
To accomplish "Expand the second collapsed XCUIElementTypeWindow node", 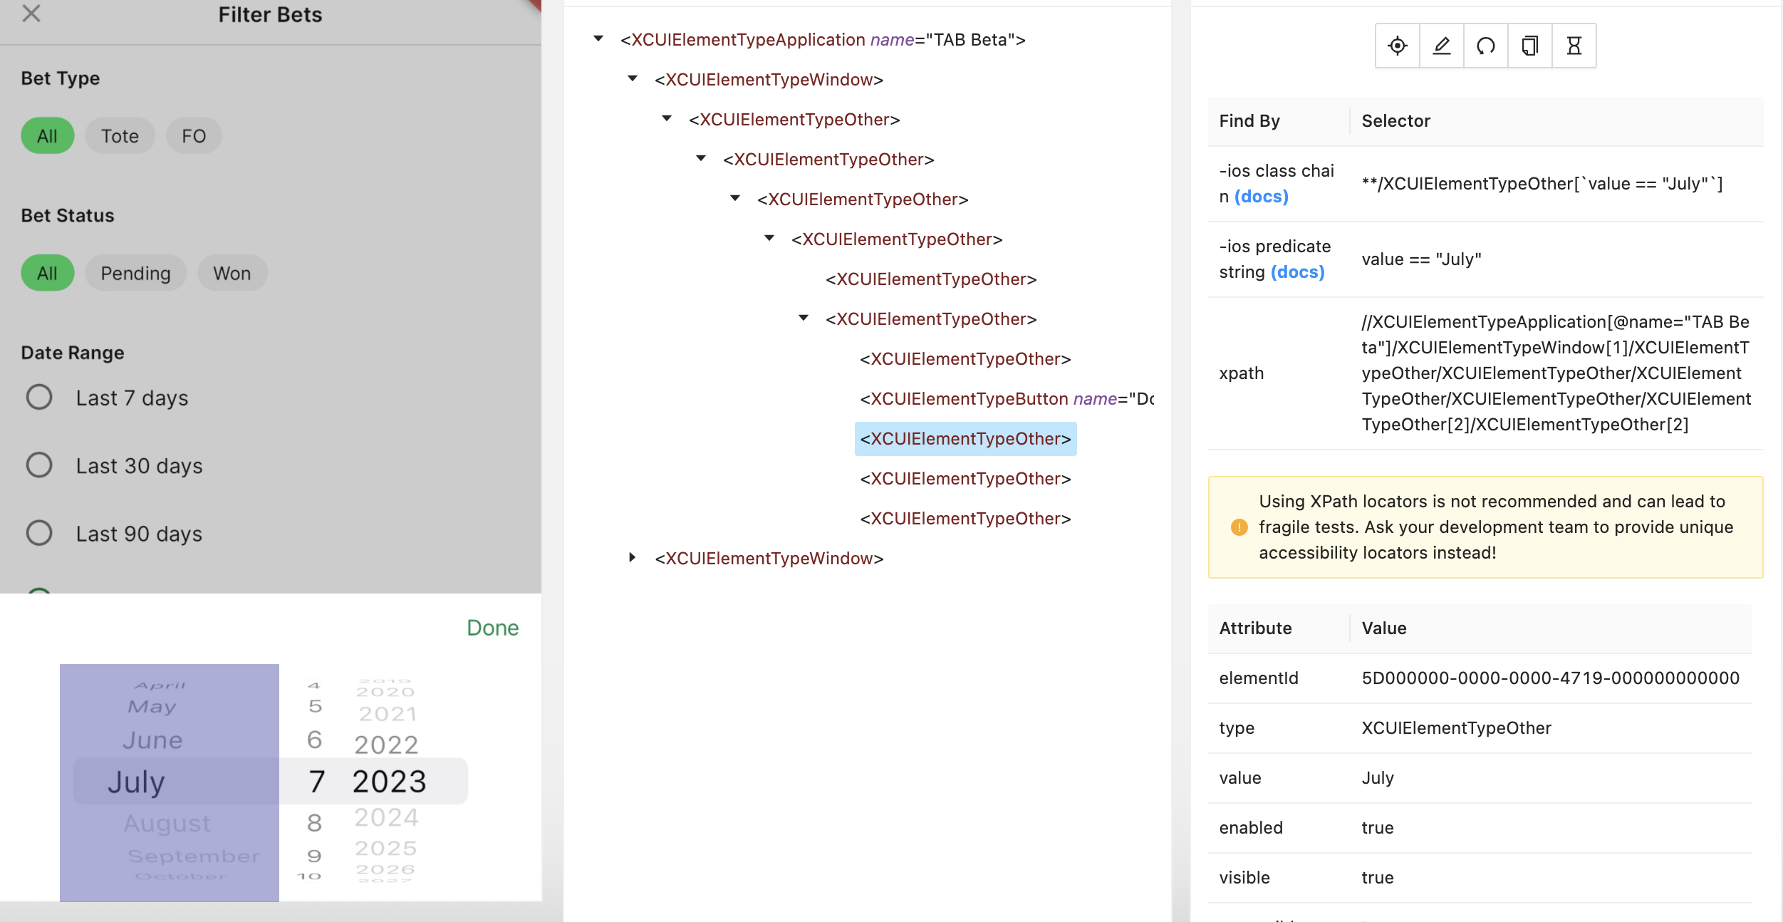I will pos(632,558).
